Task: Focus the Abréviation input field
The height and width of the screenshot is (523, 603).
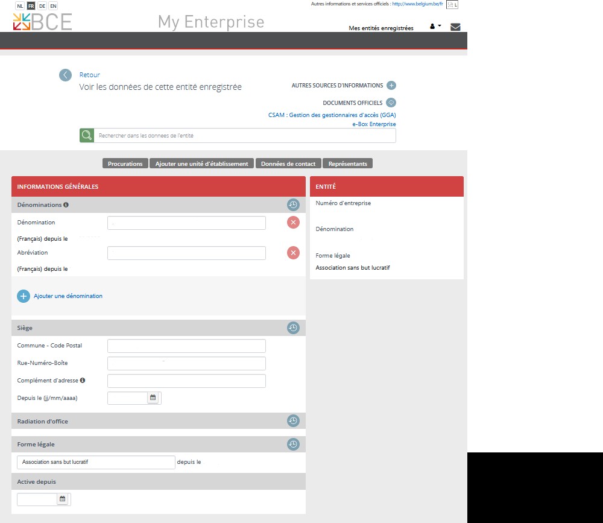Action: 186,253
